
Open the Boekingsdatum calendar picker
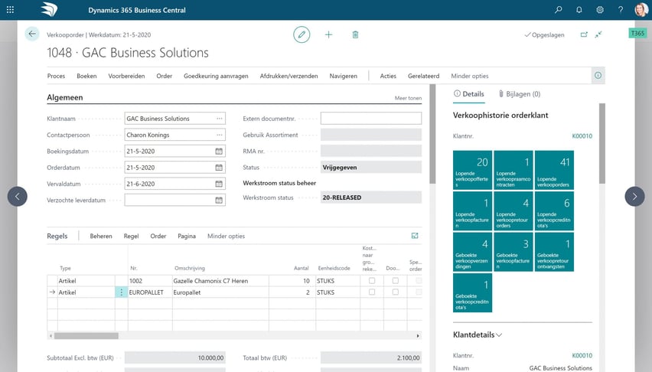point(219,151)
